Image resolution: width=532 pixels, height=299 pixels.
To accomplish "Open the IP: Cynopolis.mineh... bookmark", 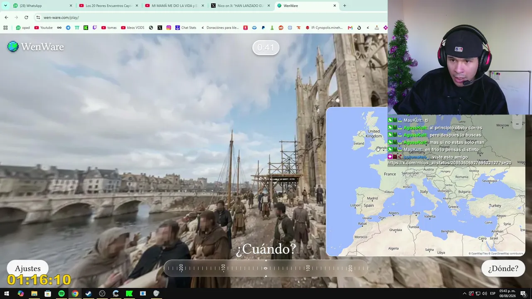I will 324,28.
